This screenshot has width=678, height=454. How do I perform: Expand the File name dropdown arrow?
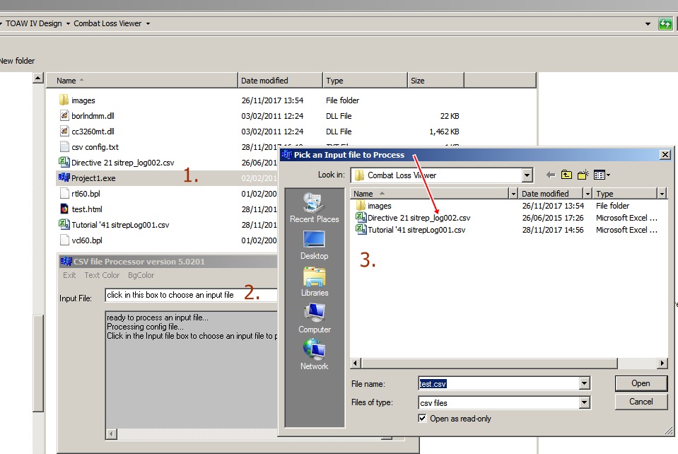pos(584,383)
